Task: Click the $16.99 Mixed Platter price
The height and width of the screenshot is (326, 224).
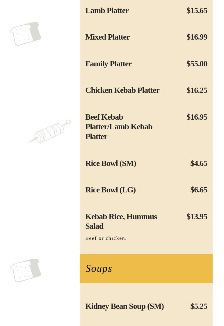Action: (197, 37)
